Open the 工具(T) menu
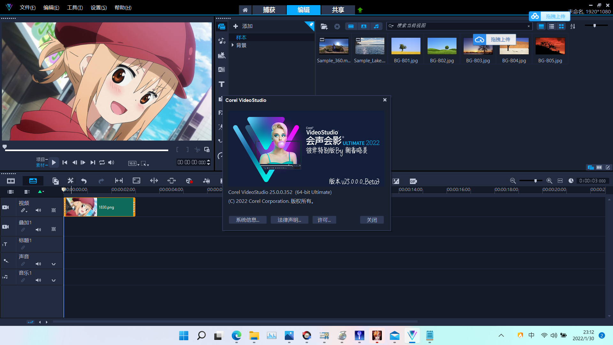The width and height of the screenshot is (613, 345). [x=75, y=8]
